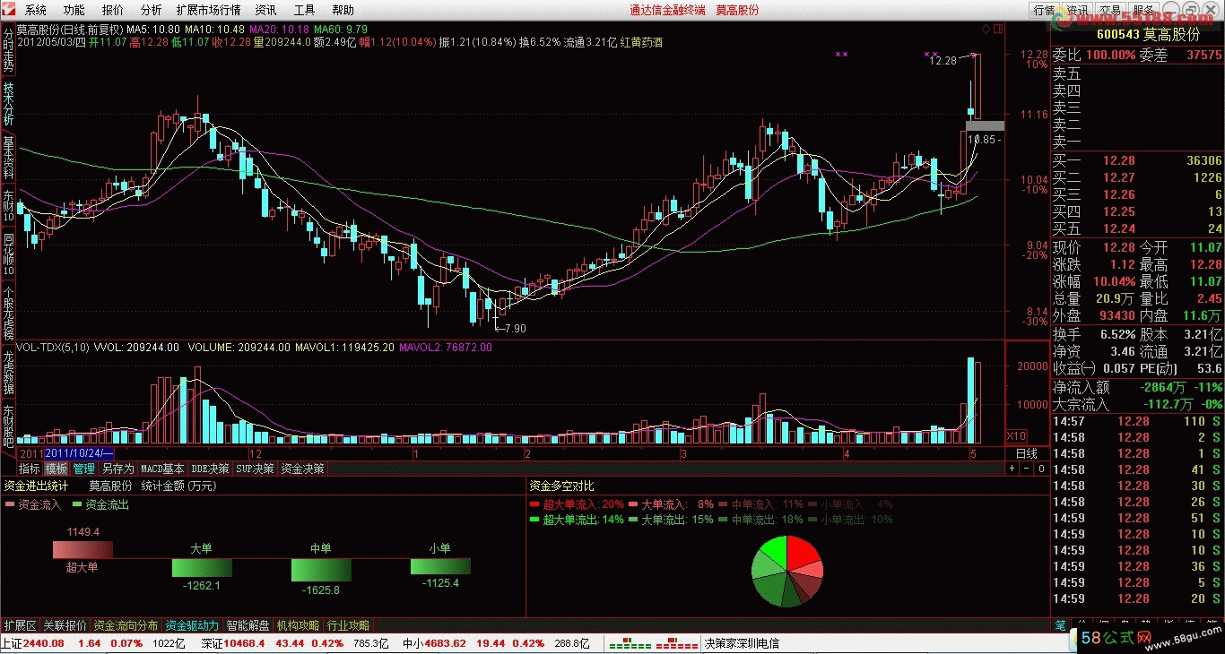Open the 扩展市场行情 menu
This screenshot has width=1225, height=654.
point(209,10)
